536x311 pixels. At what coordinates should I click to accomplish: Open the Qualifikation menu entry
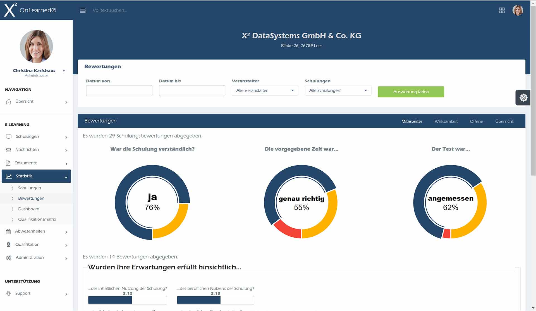point(27,244)
